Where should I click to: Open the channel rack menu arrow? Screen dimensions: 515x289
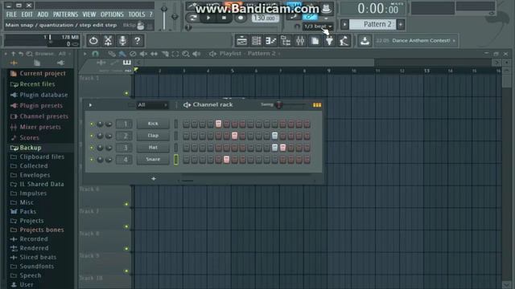90,105
